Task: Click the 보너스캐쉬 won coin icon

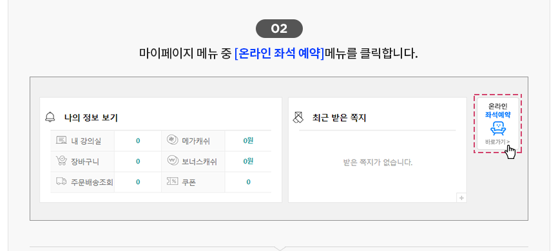Action: [x=172, y=161]
